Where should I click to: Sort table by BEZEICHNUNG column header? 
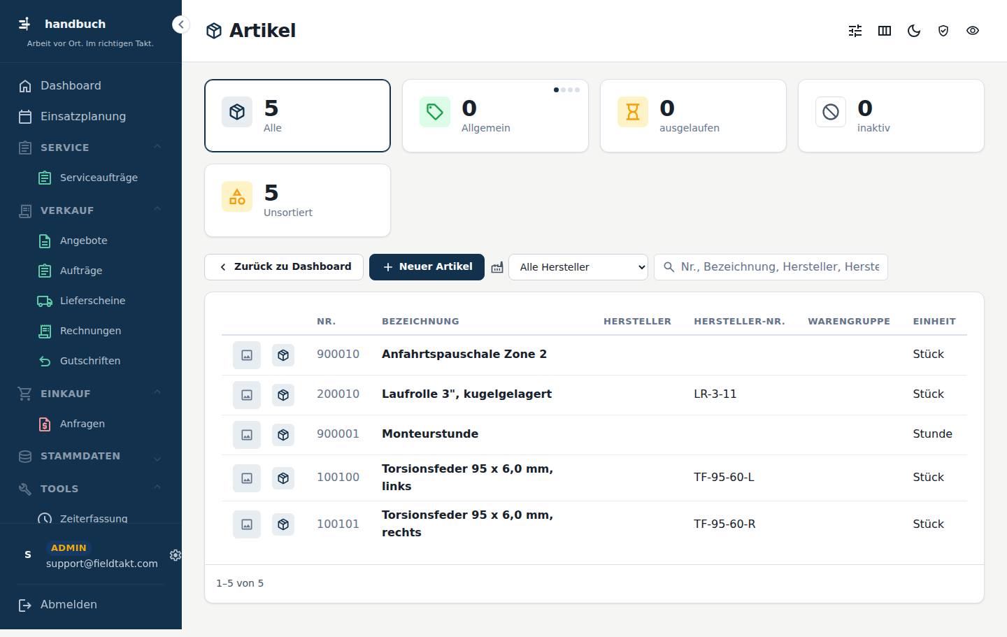point(420,322)
